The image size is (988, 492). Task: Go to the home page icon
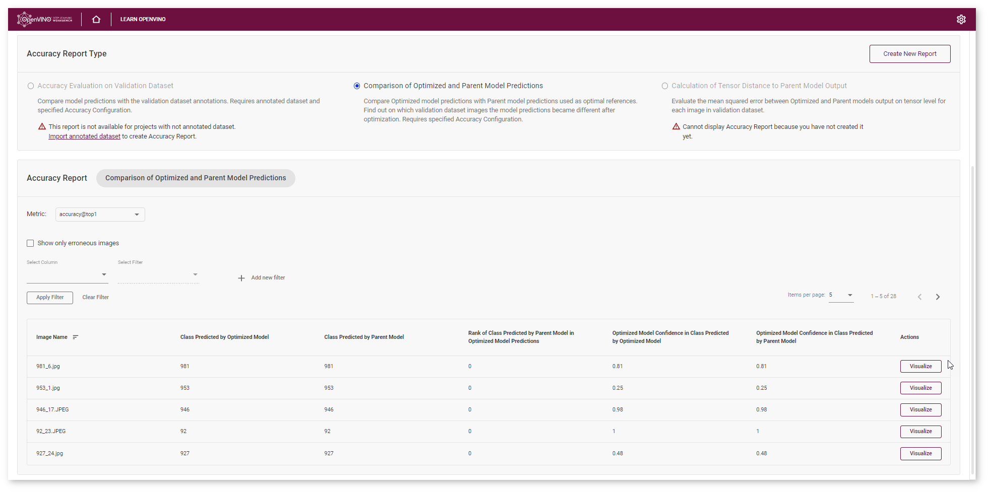(x=96, y=19)
